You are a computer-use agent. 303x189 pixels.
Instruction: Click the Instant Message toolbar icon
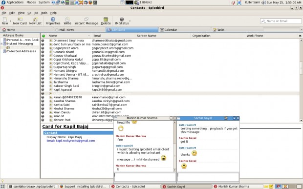(86, 19)
